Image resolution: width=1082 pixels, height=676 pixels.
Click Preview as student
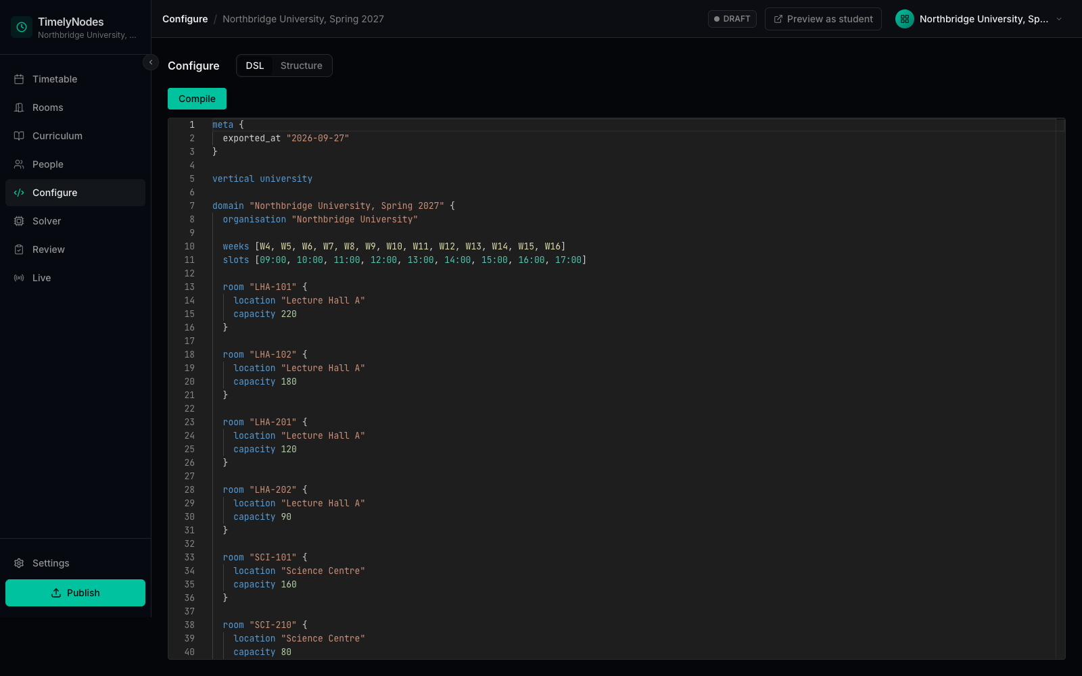point(823,19)
